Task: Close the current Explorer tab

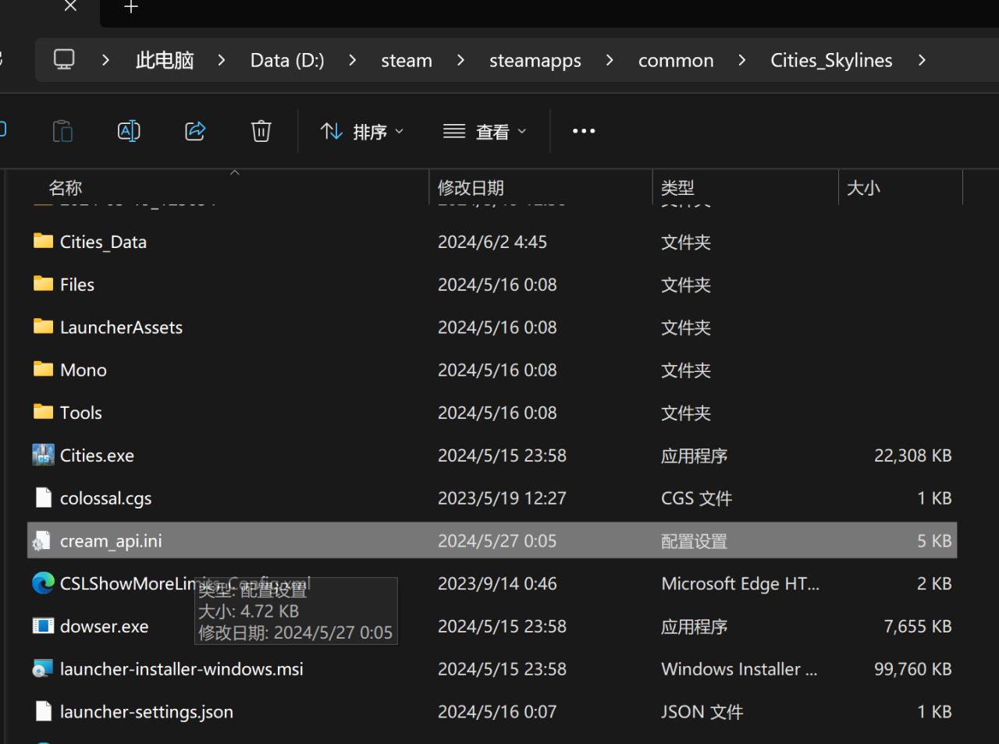Action: 70,6
